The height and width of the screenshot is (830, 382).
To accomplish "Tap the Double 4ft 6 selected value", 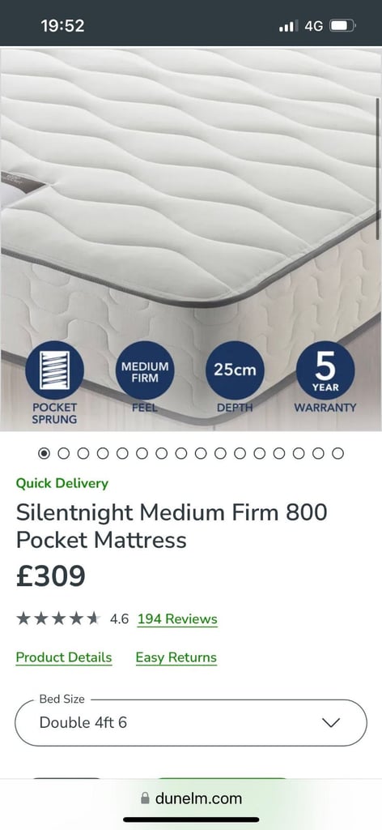I will (83, 722).
